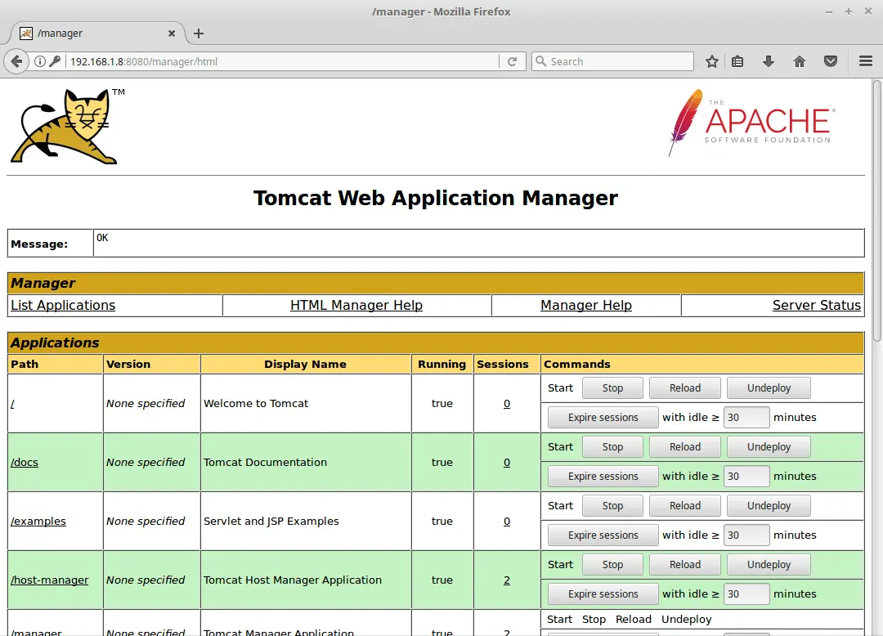
Task: Show bookmarks list icon next to star
Action: pyautogui.click(x=737, y=61)
